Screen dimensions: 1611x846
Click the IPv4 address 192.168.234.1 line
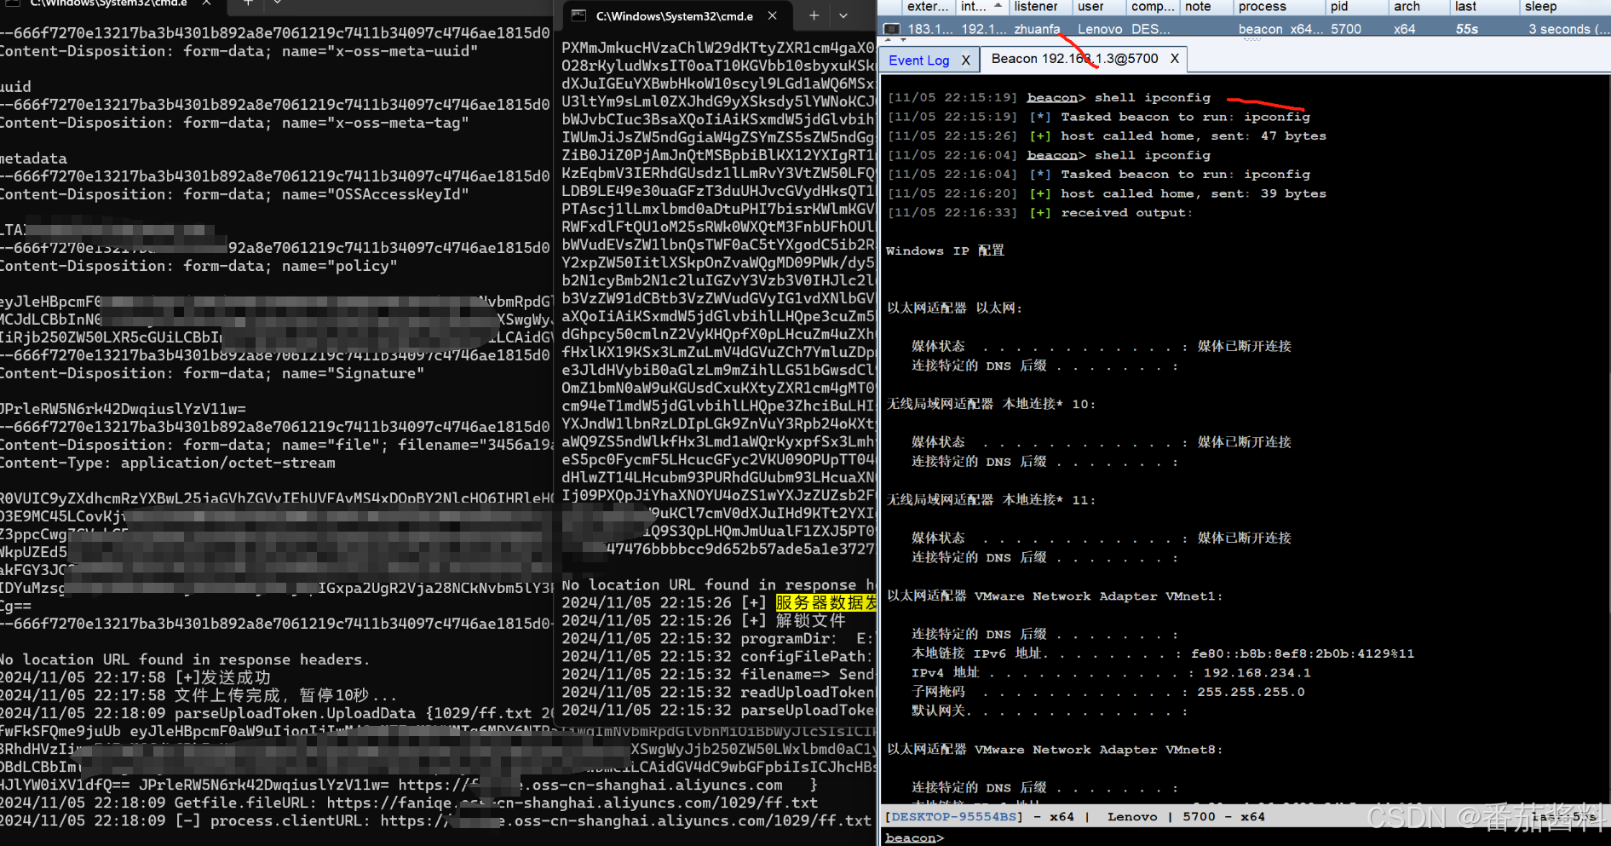[x=1111, y=672]
